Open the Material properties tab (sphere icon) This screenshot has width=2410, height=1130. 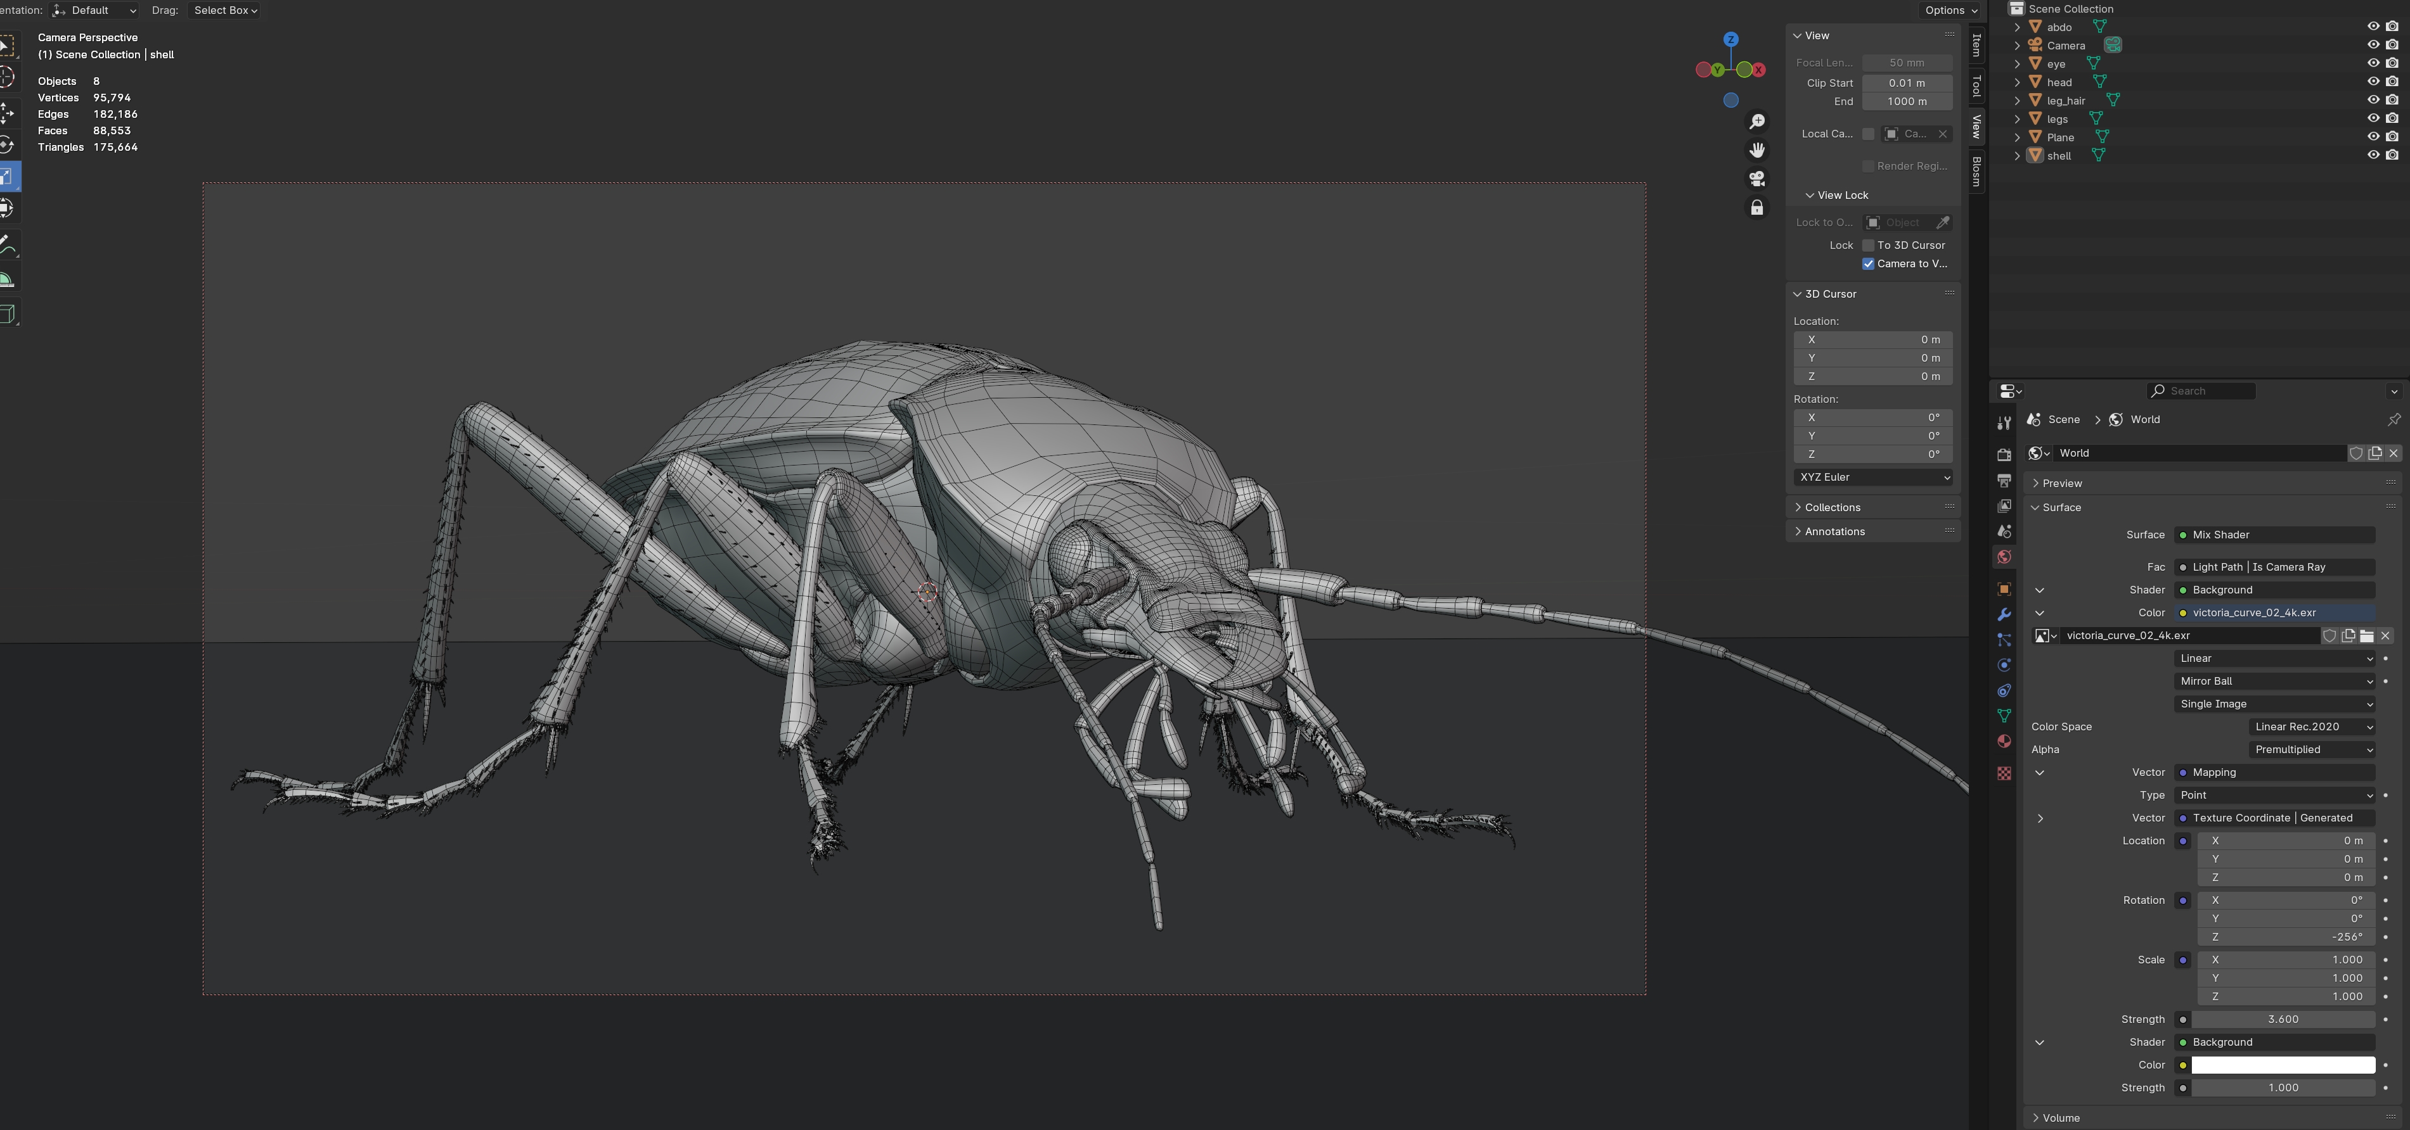click(2004, 741)
